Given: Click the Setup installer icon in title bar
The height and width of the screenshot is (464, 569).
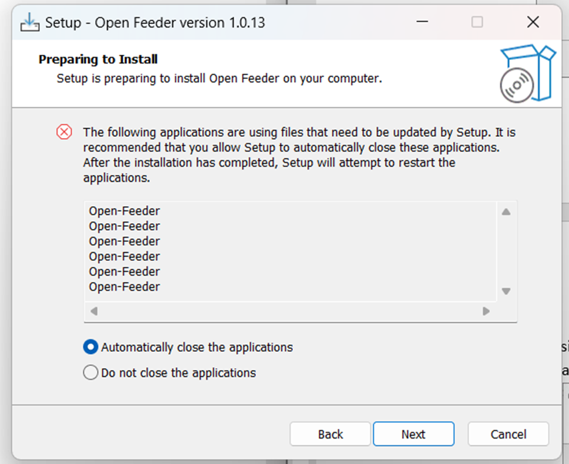Looking at the screenshot, I should pos(29,23).
